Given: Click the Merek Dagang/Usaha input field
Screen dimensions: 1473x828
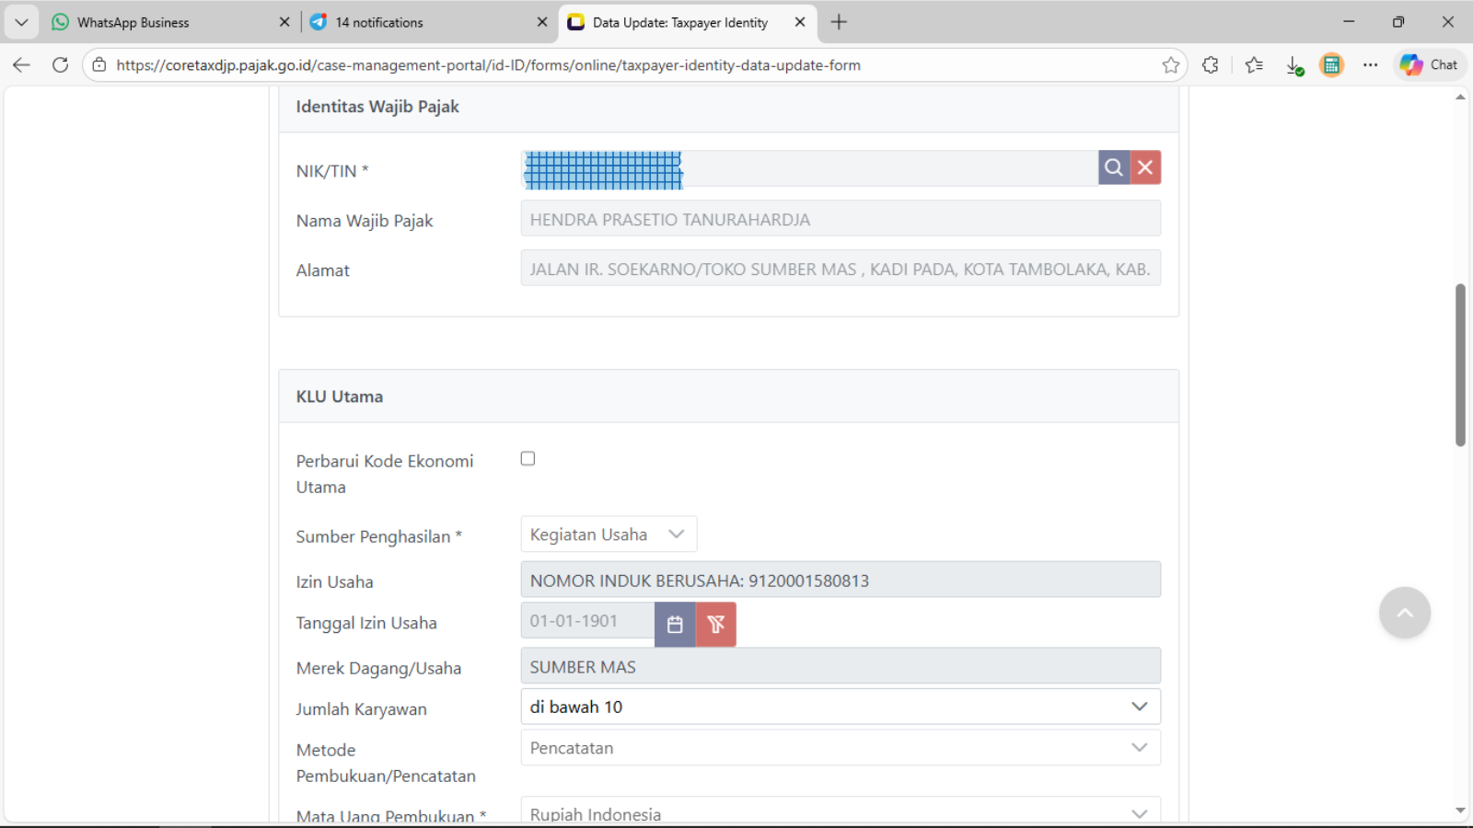Looking at the screenshot, I should [840, 666].
